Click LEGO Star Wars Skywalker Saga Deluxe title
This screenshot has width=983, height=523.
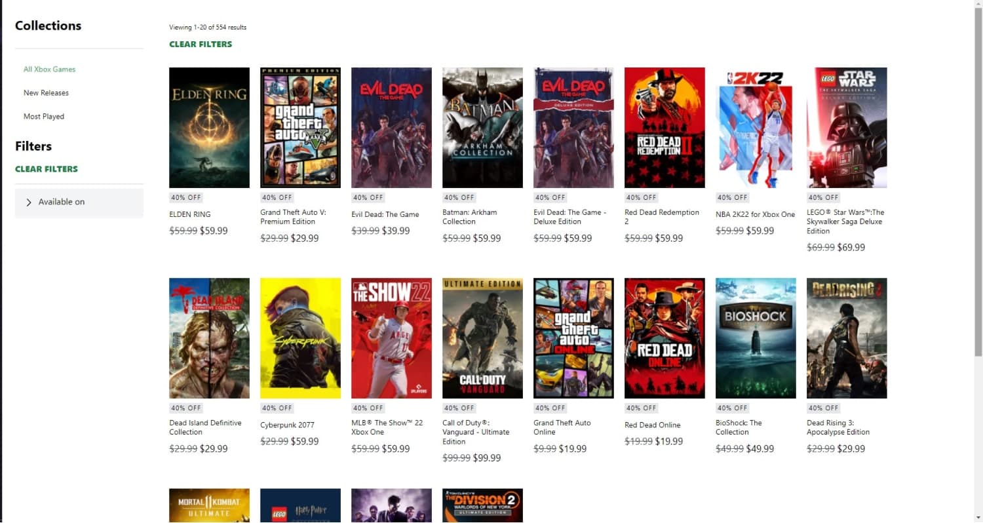pos(845,222)
